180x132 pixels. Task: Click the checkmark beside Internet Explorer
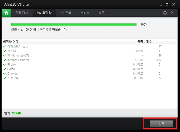[5, 60]
